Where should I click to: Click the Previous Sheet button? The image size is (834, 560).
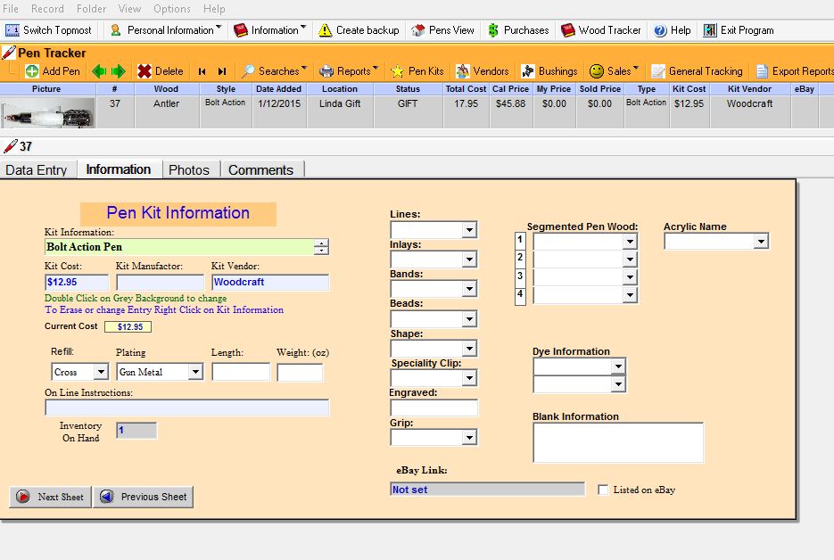point(143,497)
